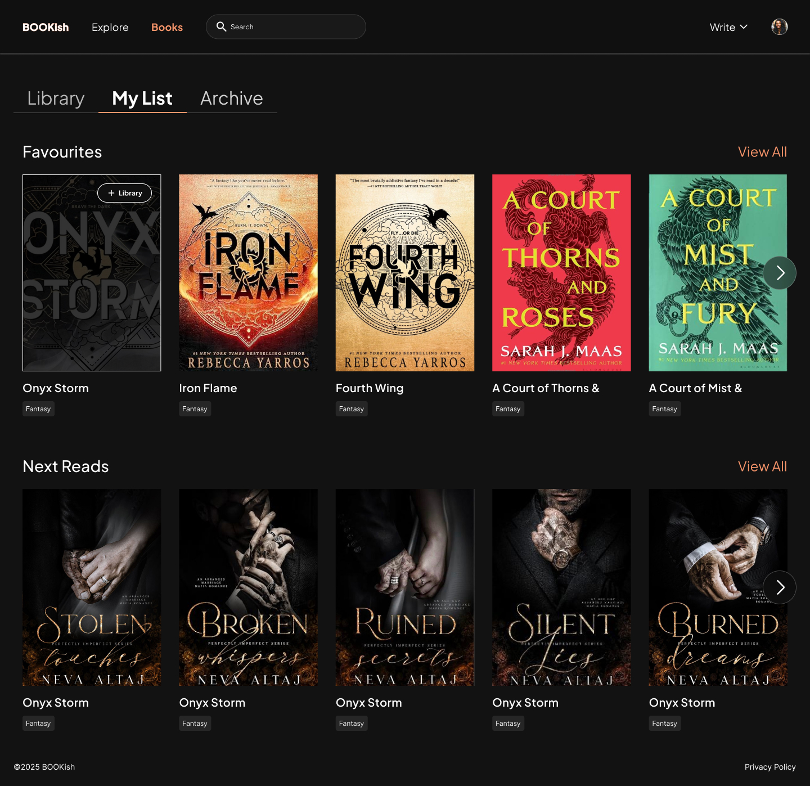This screenshot has height=786, width=810.
Task: Open the Privacy Policy link
Action: click(770, 767)
